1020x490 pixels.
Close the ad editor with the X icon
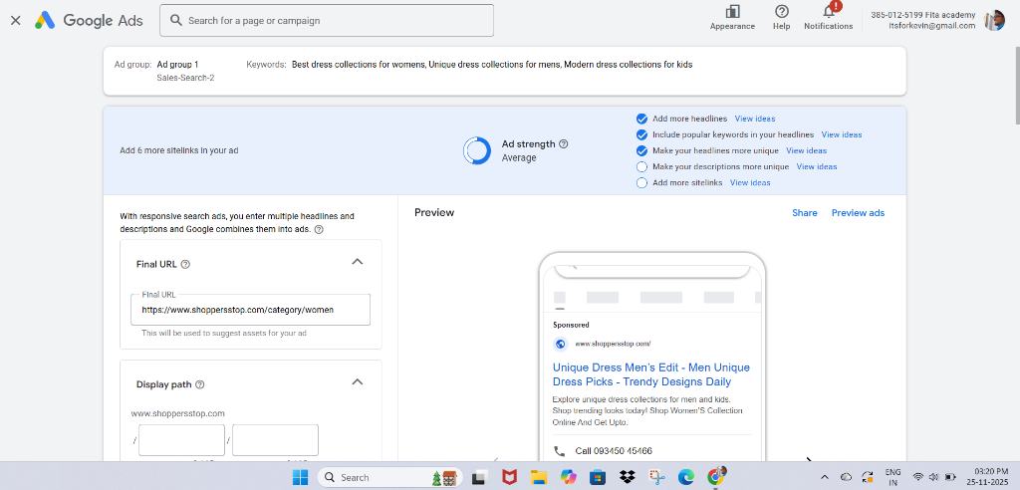coord(16,20)
